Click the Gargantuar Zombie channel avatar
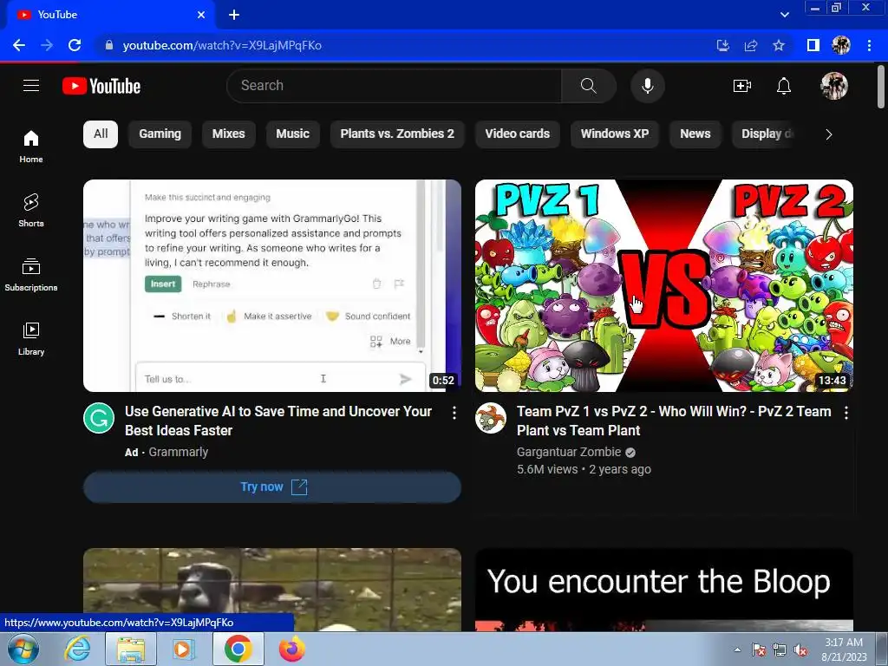The image size is (888, 666). click(x=491, y=418)
